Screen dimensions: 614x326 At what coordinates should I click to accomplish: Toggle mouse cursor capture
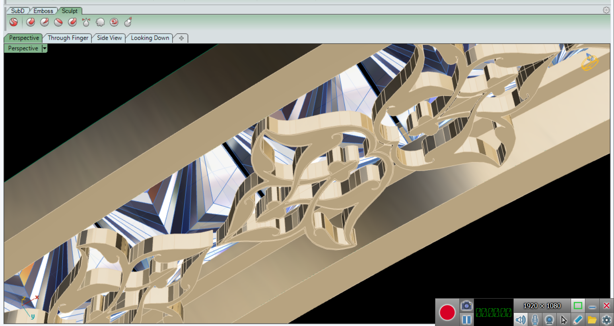tap(563, 320)
